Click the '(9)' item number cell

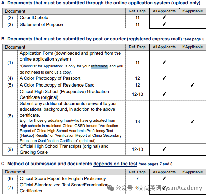pos(10,149)
